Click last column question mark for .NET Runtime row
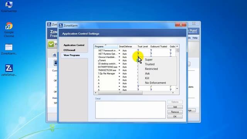The width and height of the screenshot is (247, 139). click(x=171, y=54)
